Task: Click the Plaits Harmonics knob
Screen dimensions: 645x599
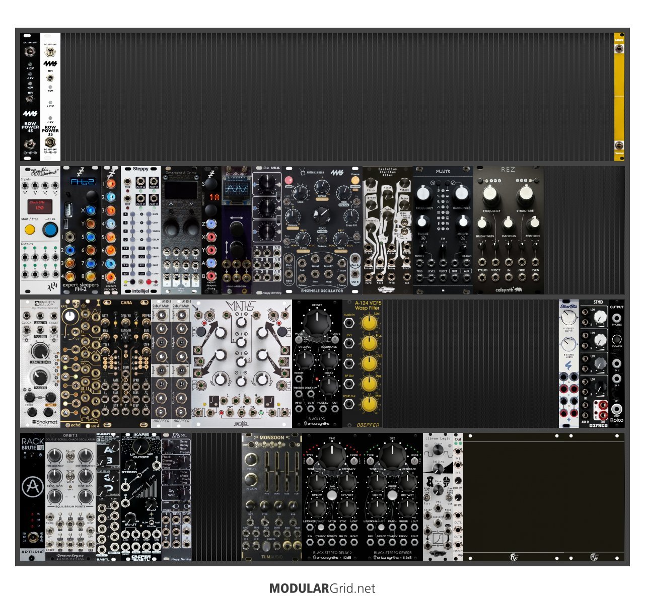Action: pyautogui.click(x=461, y=193)
